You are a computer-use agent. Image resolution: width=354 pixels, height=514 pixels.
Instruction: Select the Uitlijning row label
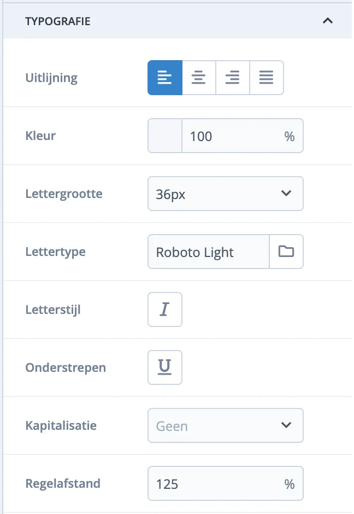point(50,78)
